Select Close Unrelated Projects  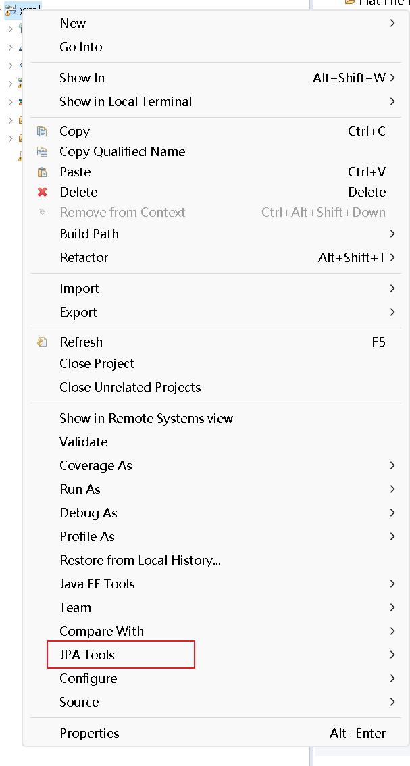[130, 388]
